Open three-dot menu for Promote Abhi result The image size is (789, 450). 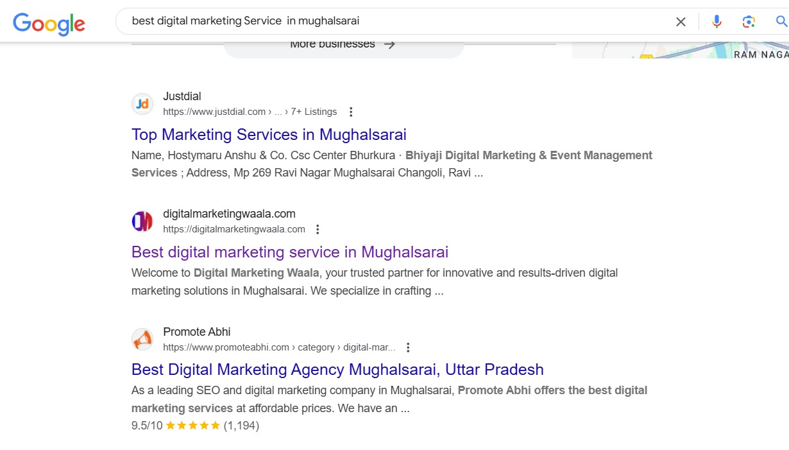pyautogui.click(x=408, y=348)
